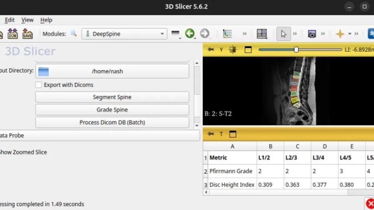
Task: Click the 0.363 Disc Height cell
Action: tap(297, 184)
